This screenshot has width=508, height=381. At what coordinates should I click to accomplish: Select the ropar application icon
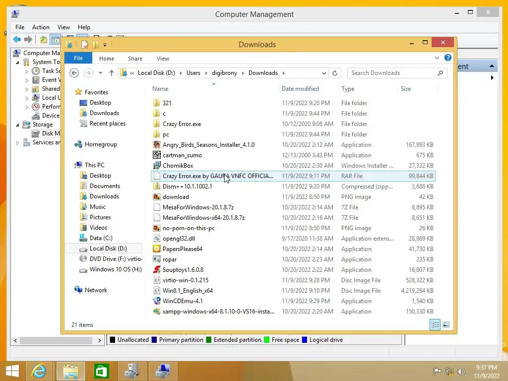pyautogui.click(x=157, y=259)
